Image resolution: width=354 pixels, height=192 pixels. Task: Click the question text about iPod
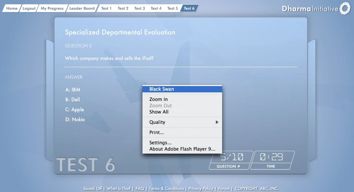109,58
